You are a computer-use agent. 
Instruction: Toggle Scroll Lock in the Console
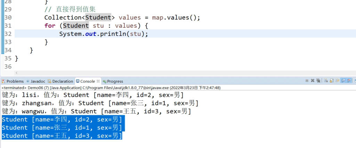(332, 81)
